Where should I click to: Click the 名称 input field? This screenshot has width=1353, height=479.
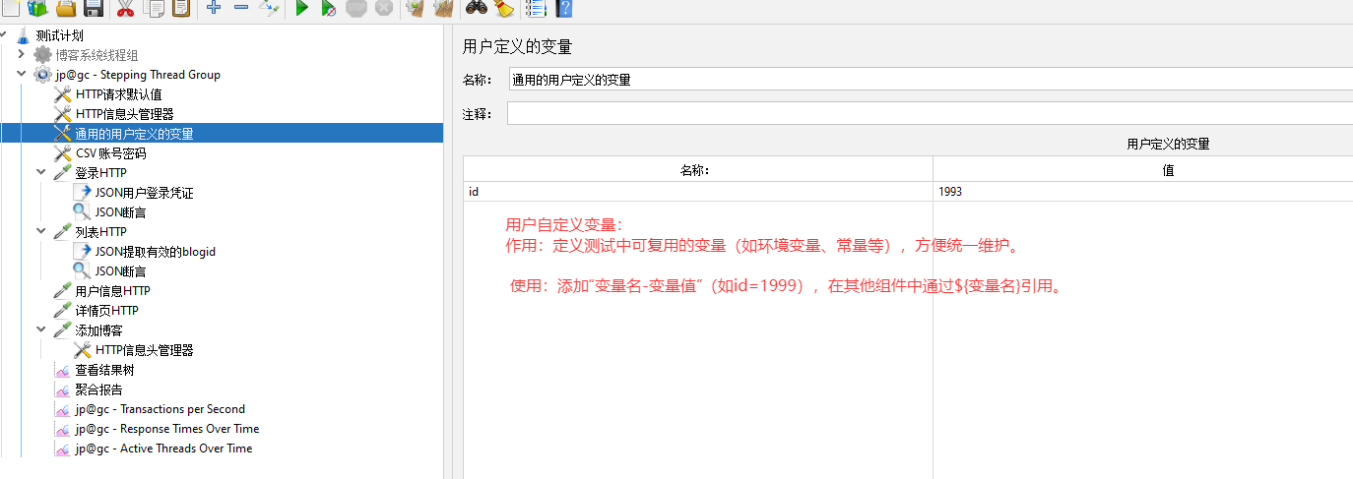[x=931, y=81]
